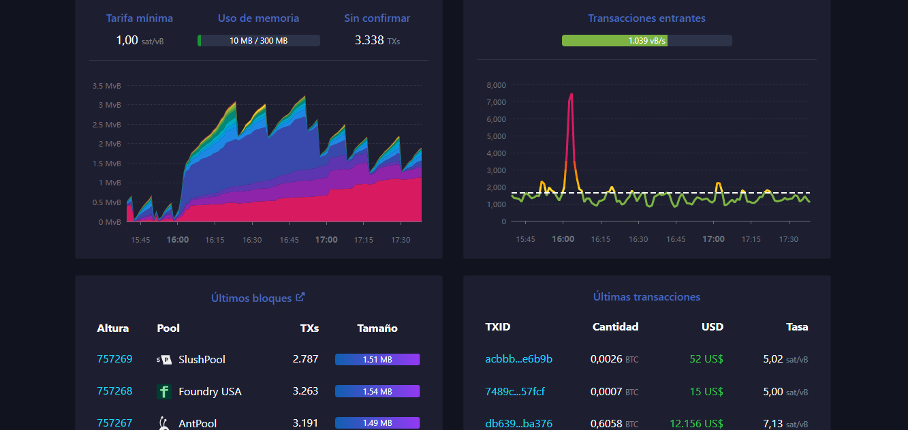Click the 8,000 axis label on transactions chart
Screen dimensions: 908x430
pyautogui.click(x=496, y=85)
